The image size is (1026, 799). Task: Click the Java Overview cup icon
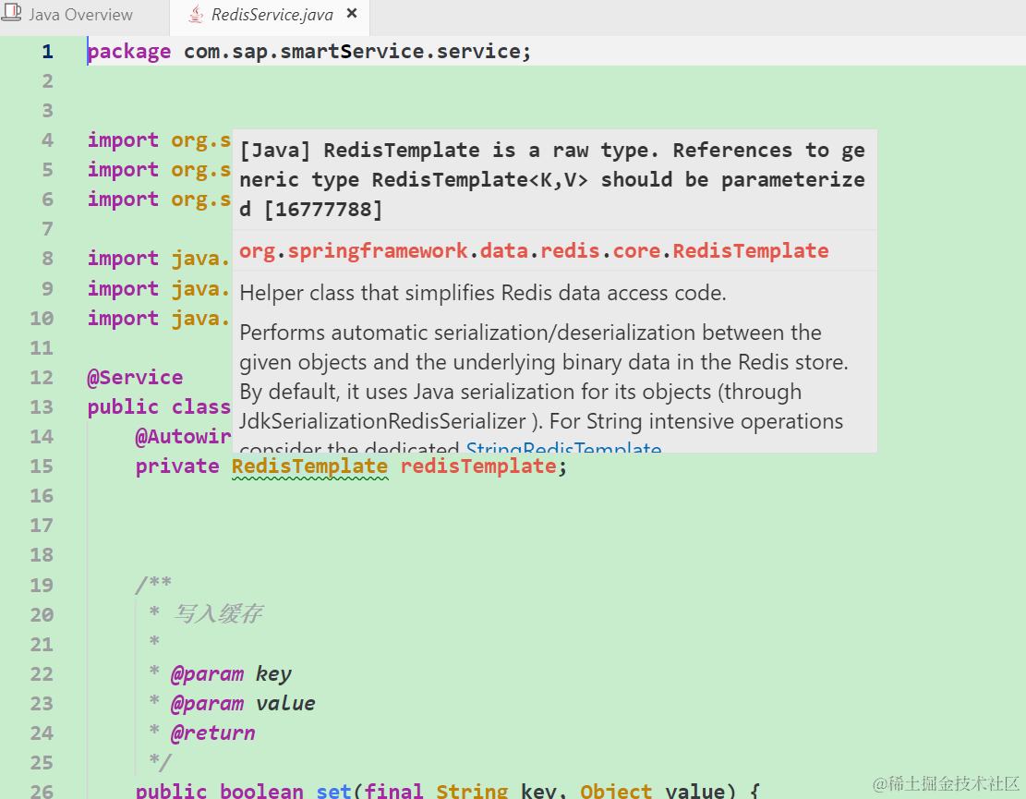[12, 13]
